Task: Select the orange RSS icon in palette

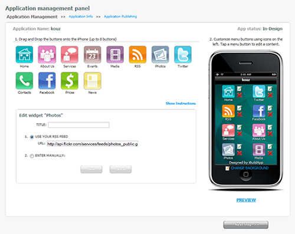Action: tap(137, 54)
